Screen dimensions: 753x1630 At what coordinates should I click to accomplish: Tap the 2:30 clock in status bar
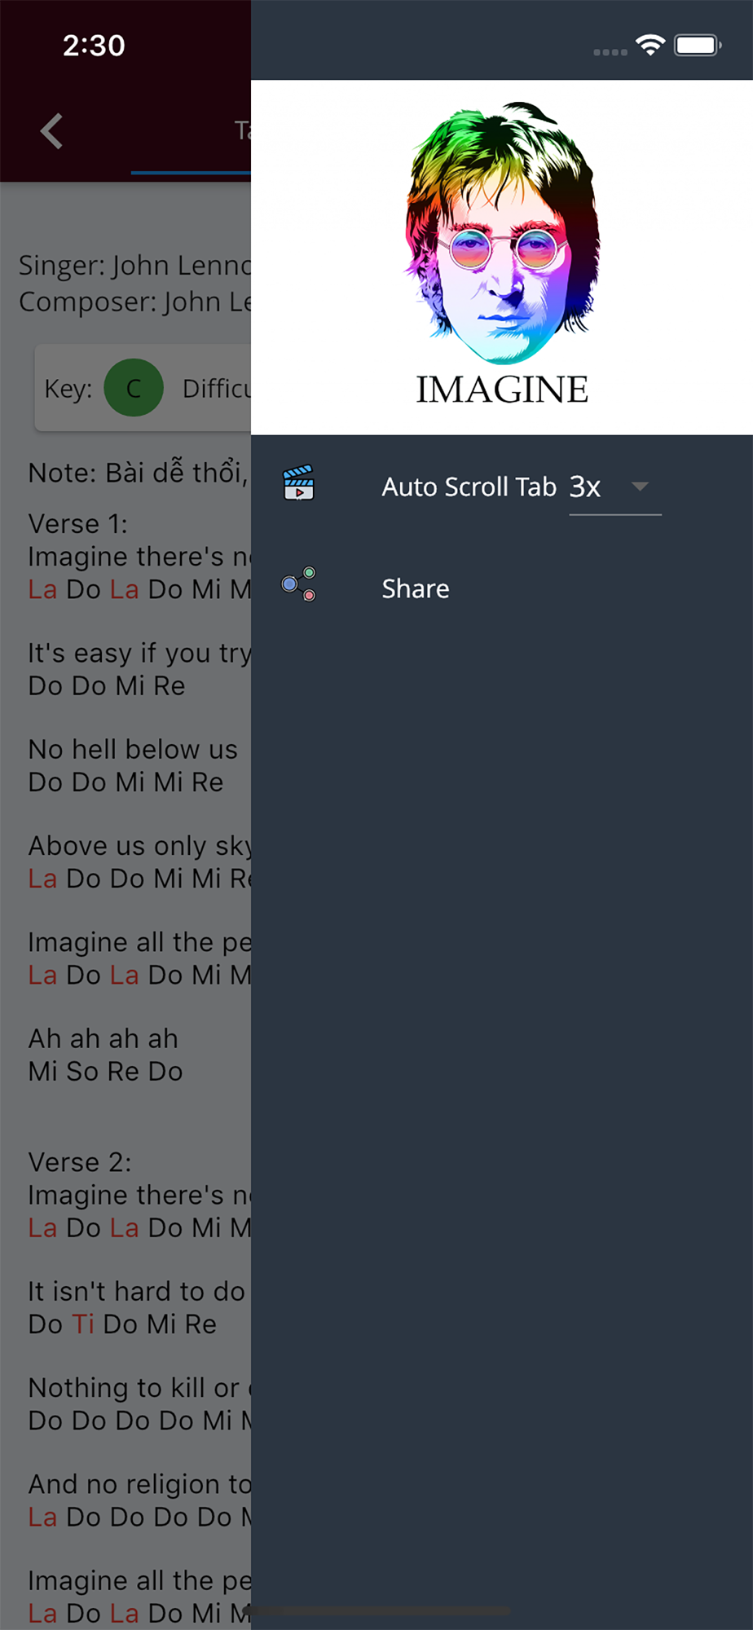[x=94, y=46]
